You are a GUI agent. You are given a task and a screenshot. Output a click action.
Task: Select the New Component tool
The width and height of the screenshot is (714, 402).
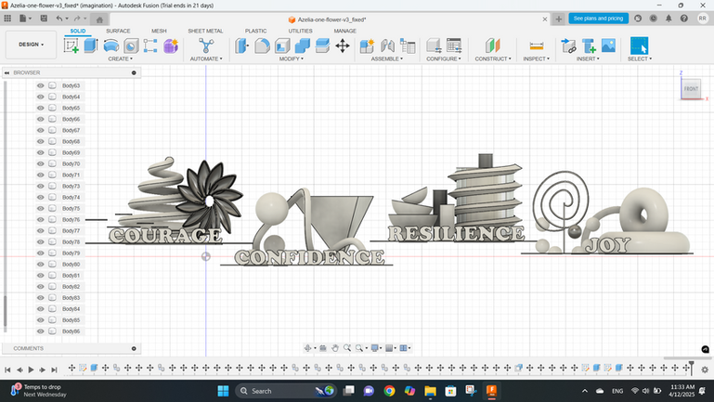367,46
